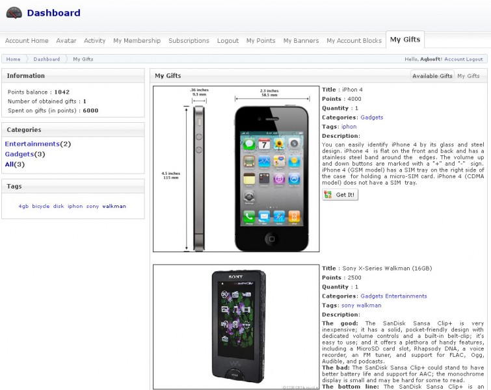Click the iPhone 4 product image
The width and height of the screenshot is (491, 390).
(x=236, y=169)
